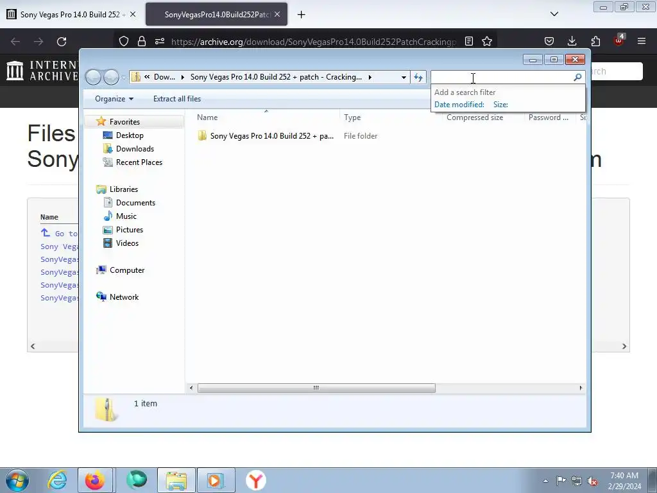
Task: Reload the page in Firefox
Action: (62, 42)
